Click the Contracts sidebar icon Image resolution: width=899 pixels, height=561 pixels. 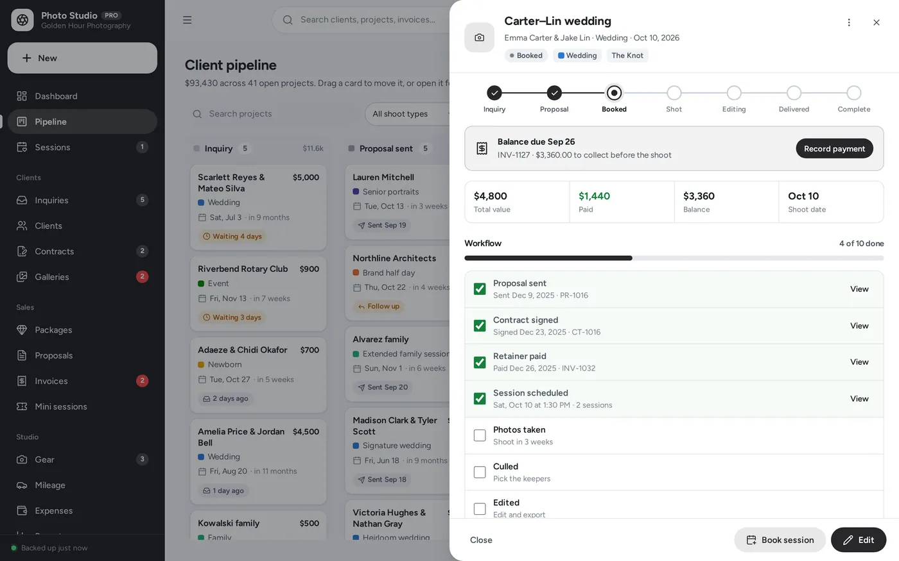tap(22, 251)
